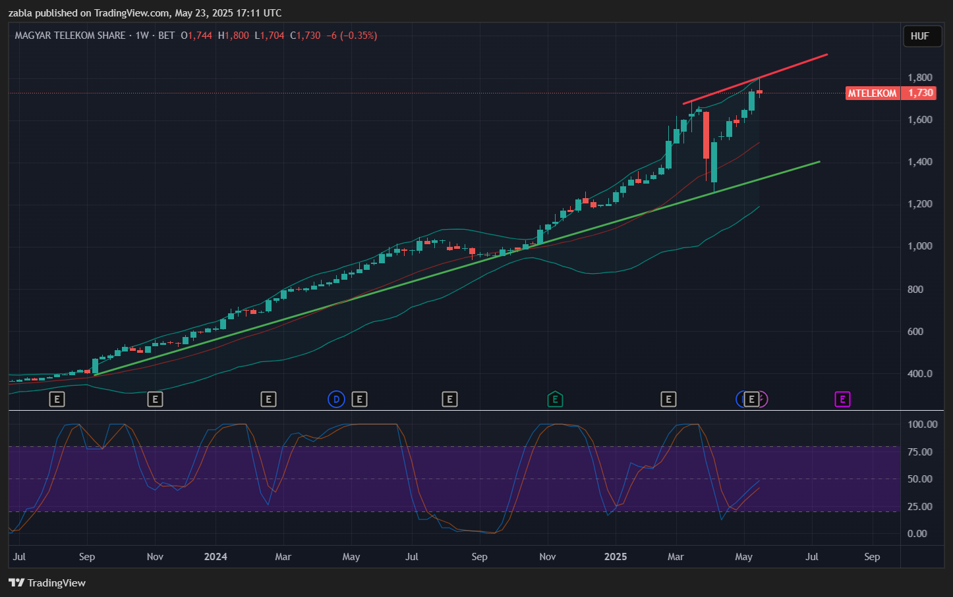Open the magenta future earnings E marker
Screen dimensions: 953x597
(x=842, y=399)
